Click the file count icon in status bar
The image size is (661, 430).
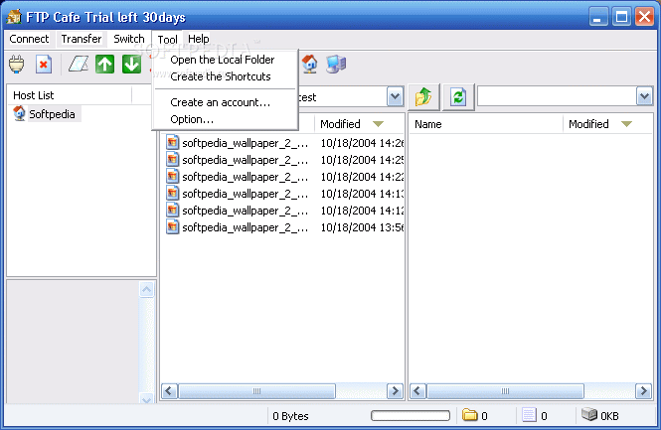click(529, 415)
